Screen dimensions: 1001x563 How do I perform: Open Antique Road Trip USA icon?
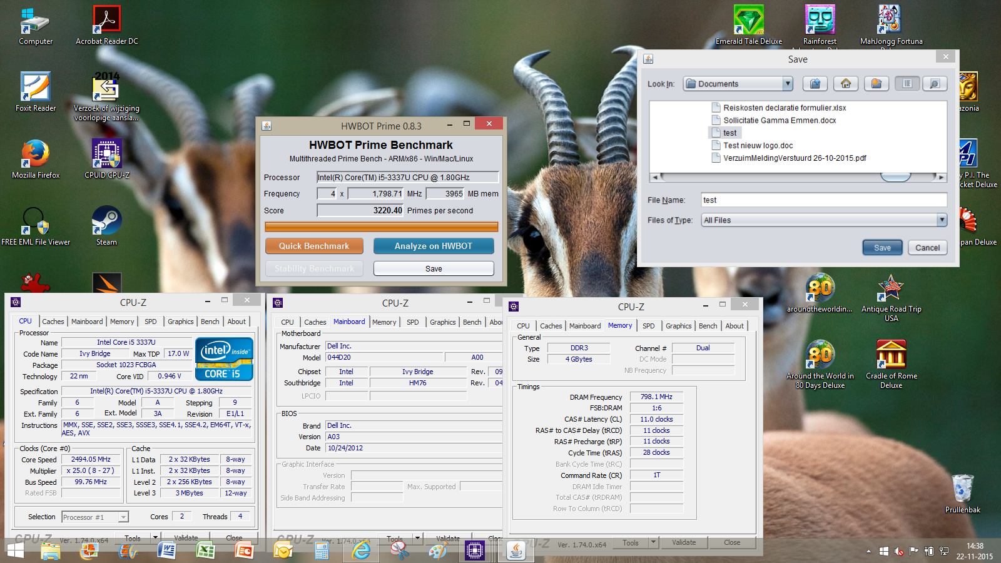tap(891, 298)
